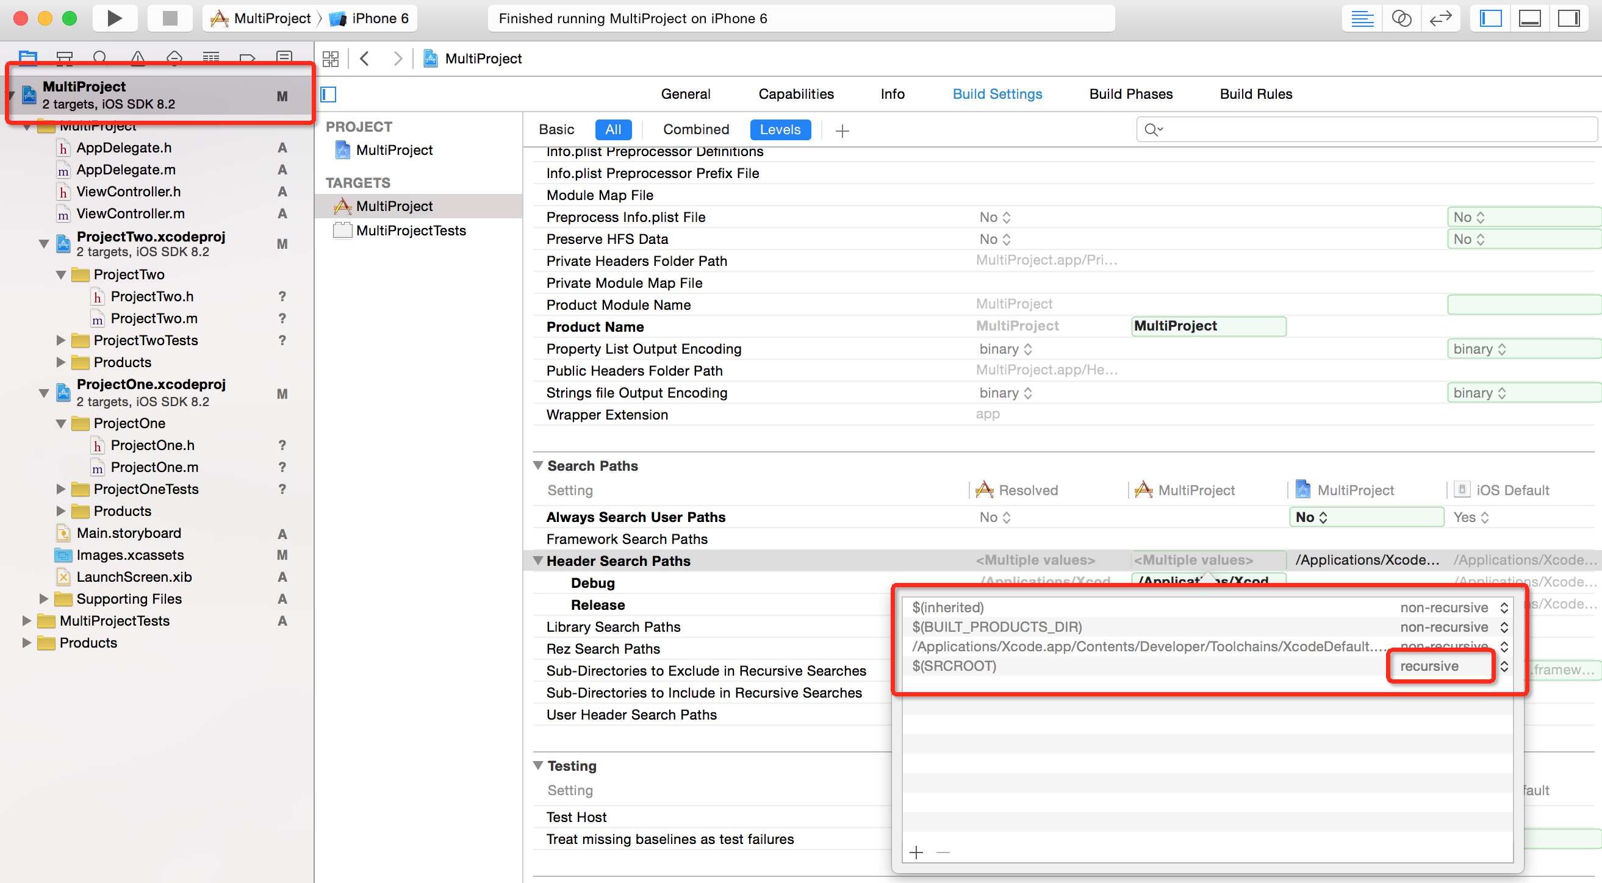
Task: Toggle the Navigator pane visibility
Action: pyautogui.click(x=1490, y=19)
